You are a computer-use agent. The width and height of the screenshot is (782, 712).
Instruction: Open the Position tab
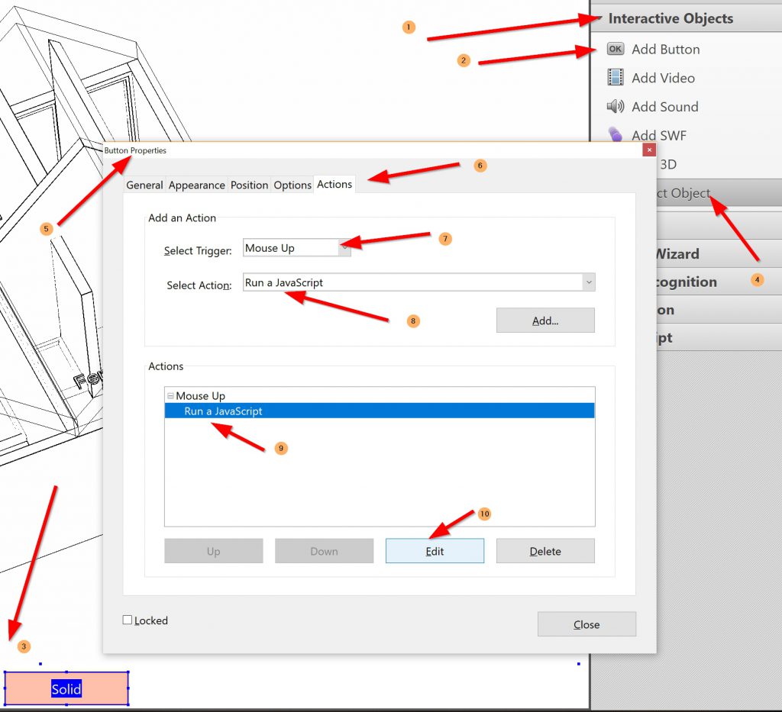coord(249,185)
